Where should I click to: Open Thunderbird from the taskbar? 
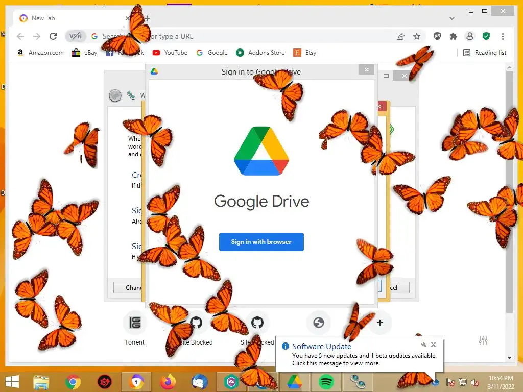[200, 382]
